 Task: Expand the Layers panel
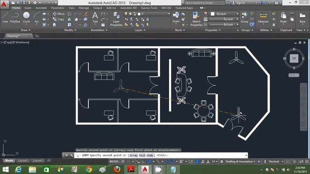[x=140, y=30]
